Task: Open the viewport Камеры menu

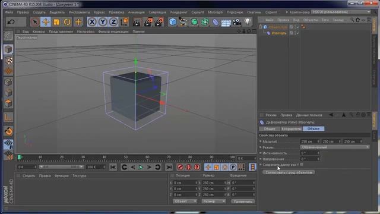Action: point(39,32)
